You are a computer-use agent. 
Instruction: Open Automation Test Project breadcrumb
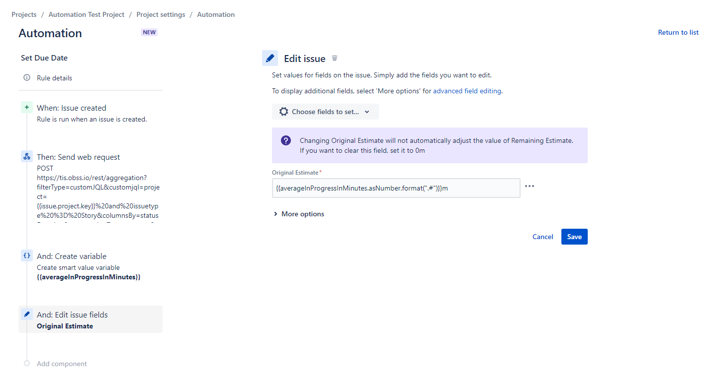click(87, 14)
